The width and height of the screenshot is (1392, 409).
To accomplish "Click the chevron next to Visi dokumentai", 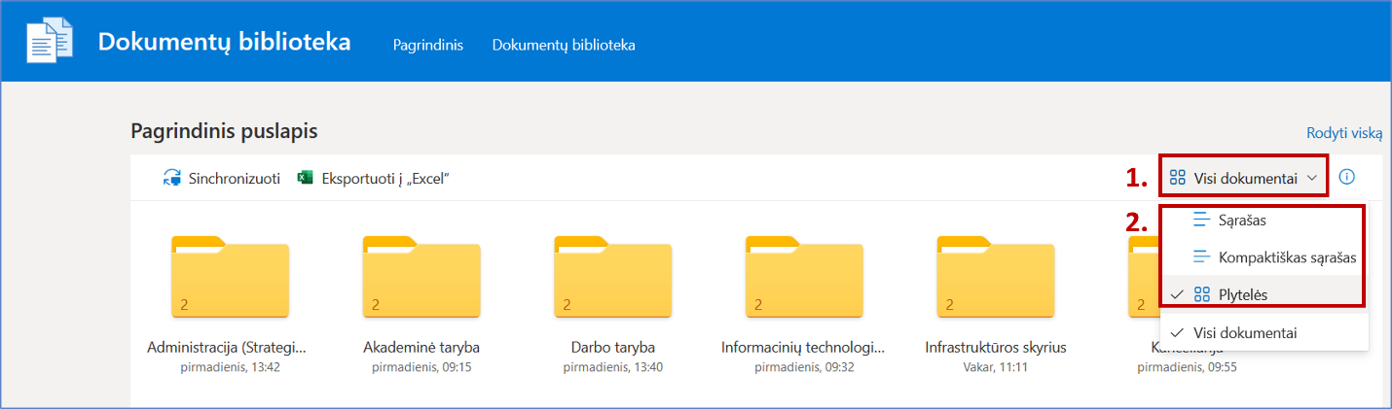I will point(1312,178).
